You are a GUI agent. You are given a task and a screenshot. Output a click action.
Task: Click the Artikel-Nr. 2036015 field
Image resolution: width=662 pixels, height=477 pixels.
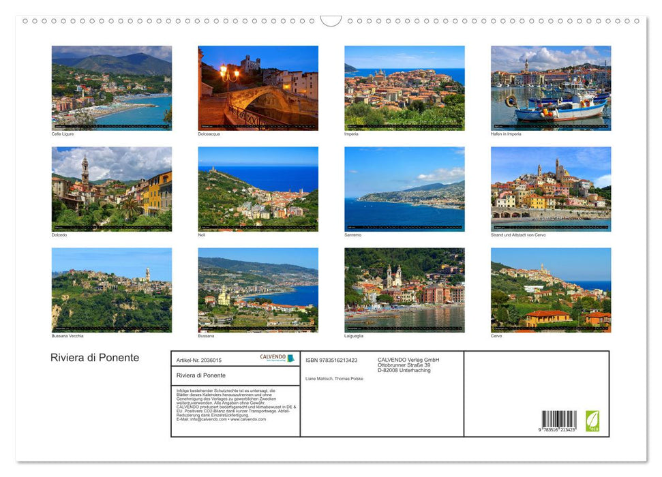pos(198,360)
